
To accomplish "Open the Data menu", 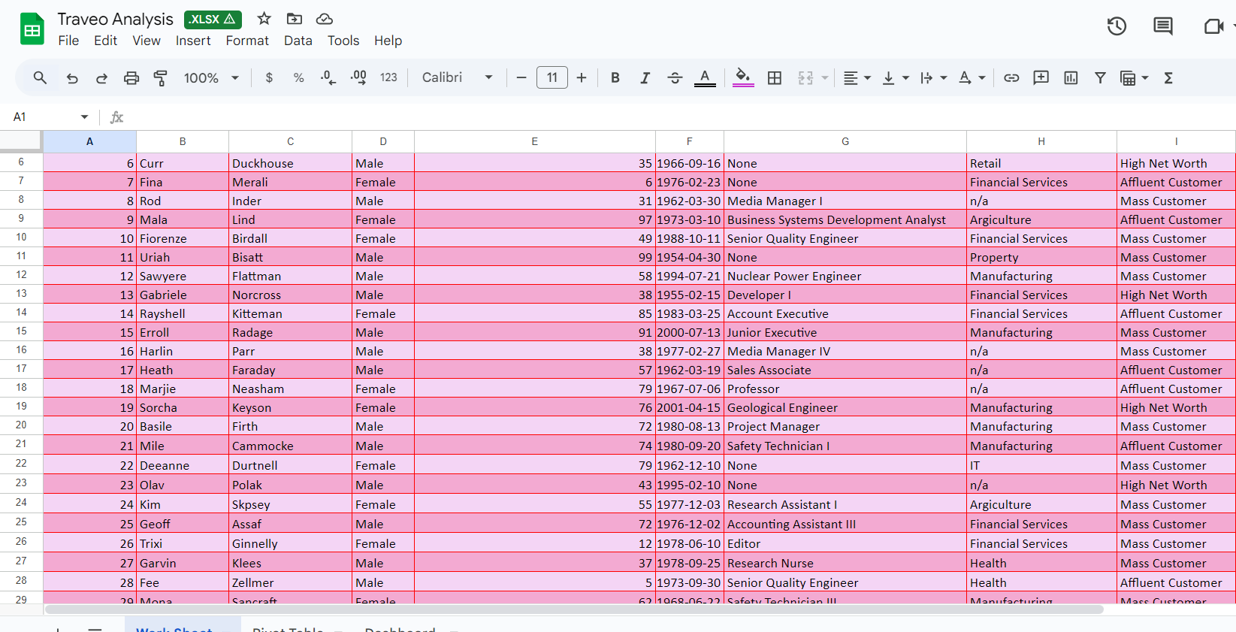I will pyautogui.click(x=298, y=41).
